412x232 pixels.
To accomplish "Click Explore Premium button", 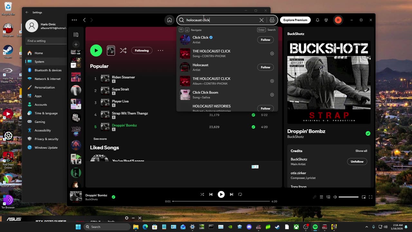I will pos(295,20).
